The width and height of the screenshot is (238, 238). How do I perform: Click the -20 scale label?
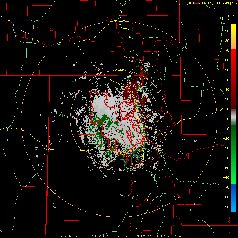[226, 139]
